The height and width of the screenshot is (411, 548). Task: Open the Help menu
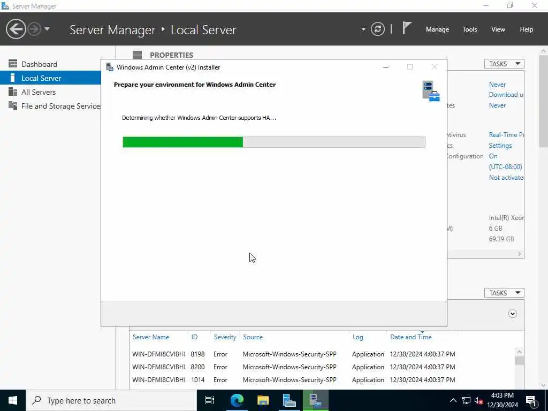pyautogui.click(x=526, y=29)
